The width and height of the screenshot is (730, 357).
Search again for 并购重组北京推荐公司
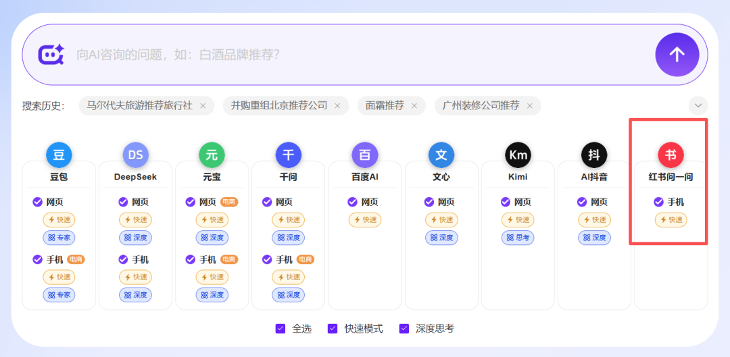click(279, 105)
